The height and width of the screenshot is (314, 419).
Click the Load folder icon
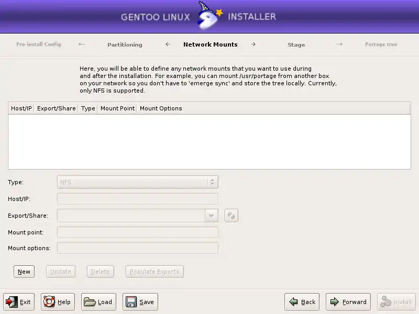90,302
